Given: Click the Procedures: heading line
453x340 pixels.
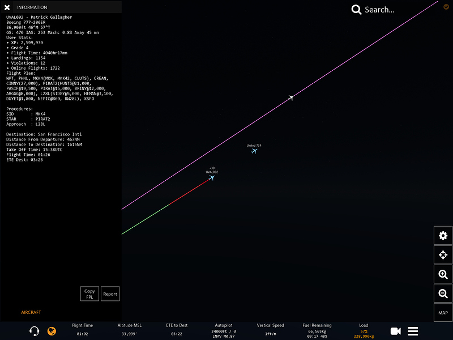Looking at the screenshot, I should coord(20,109).
